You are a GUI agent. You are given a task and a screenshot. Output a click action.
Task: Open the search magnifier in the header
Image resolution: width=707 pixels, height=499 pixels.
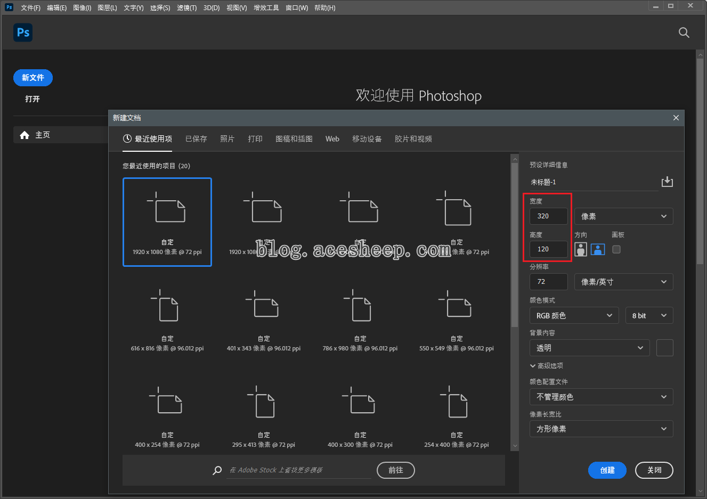point(684,33)
